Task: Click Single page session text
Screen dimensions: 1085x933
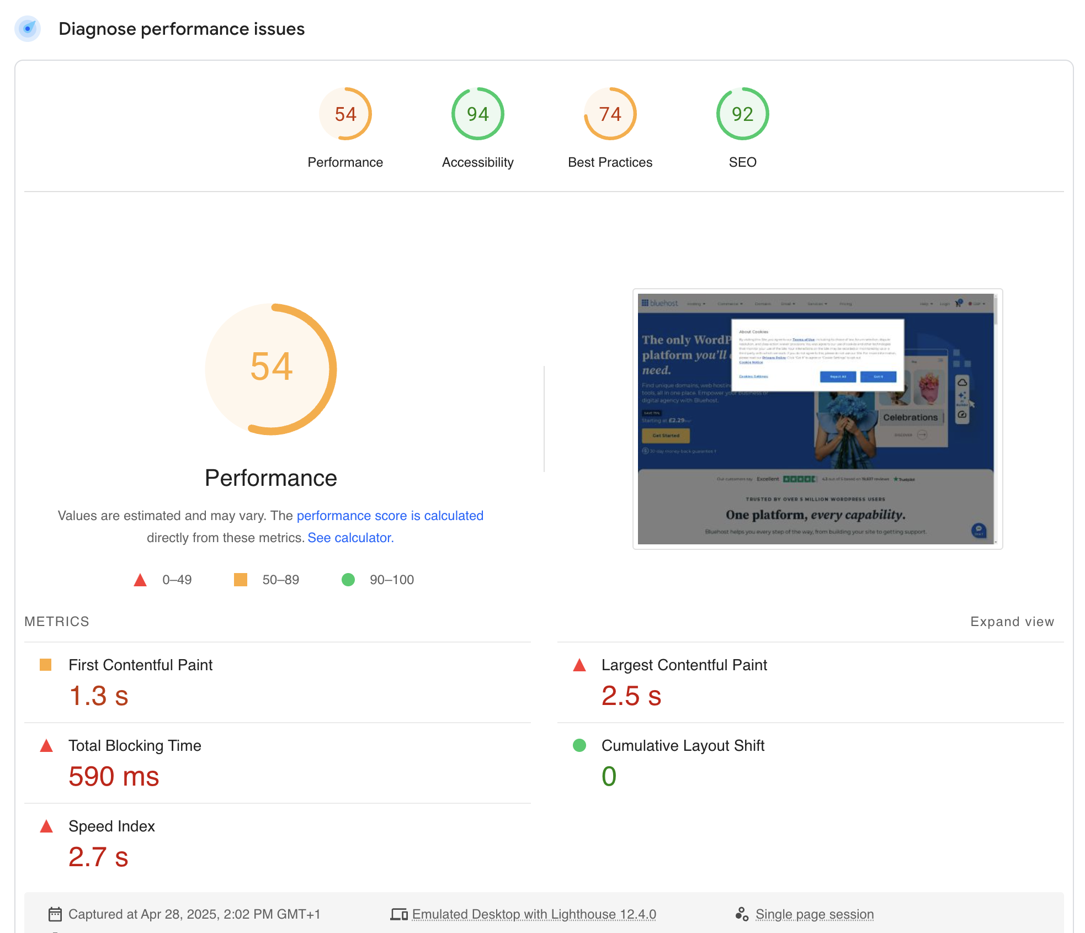Action: pyautogui.click(x=815, y=914)
